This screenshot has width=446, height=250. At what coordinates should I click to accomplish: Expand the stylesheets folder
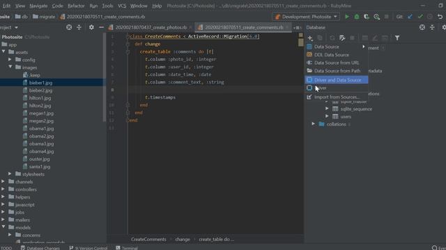tap(10, 174)
